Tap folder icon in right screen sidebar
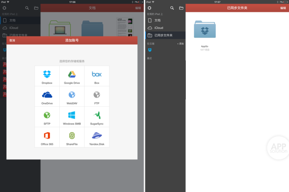 (181, 8)
